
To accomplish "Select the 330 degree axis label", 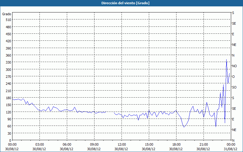I will tap(9, 62).
